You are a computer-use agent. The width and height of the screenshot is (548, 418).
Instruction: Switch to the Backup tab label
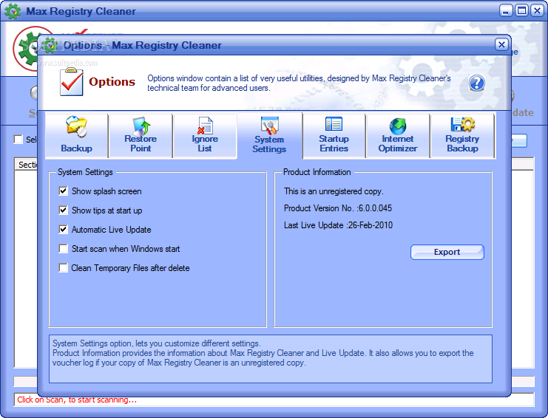[x=76, y=148]
